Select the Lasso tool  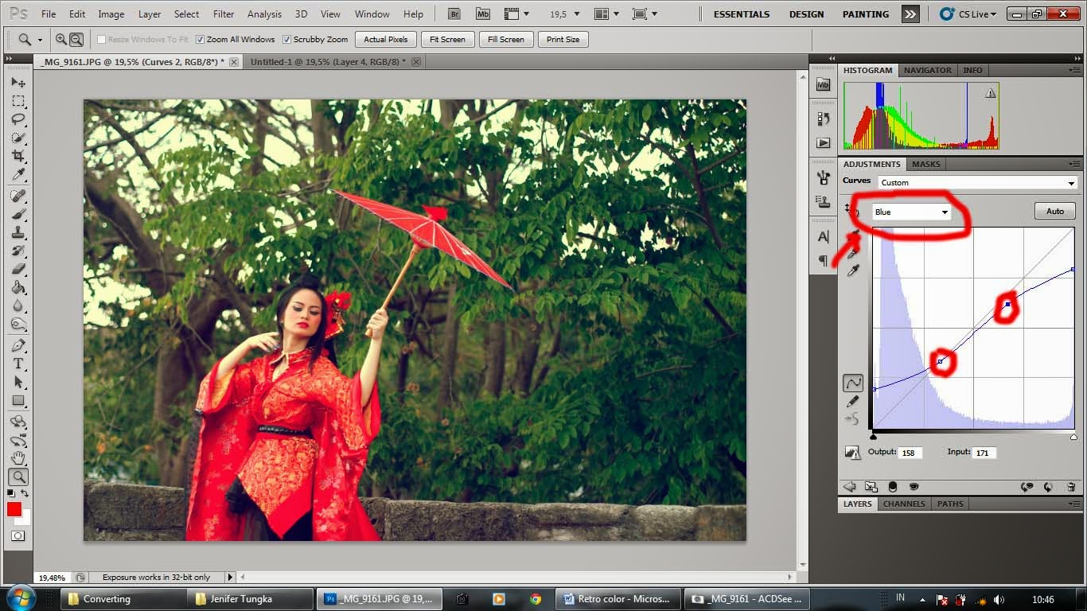click(x=18, y=119)
